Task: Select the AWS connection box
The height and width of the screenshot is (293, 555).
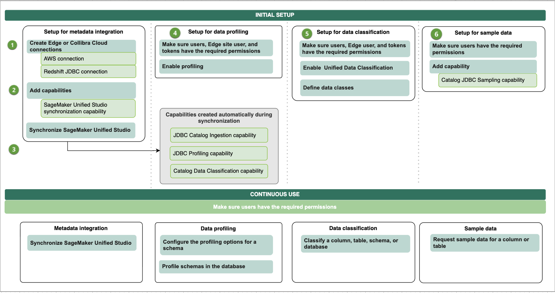Action: (x=88, y=59)
